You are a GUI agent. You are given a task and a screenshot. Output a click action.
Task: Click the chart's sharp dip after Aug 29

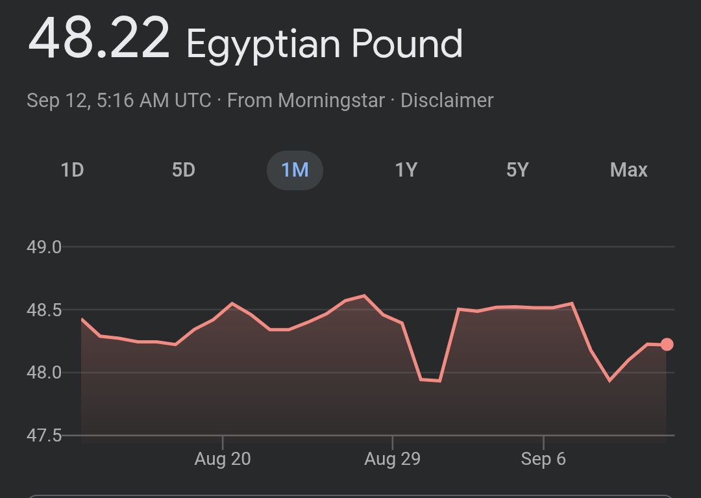tap(430, 380)
